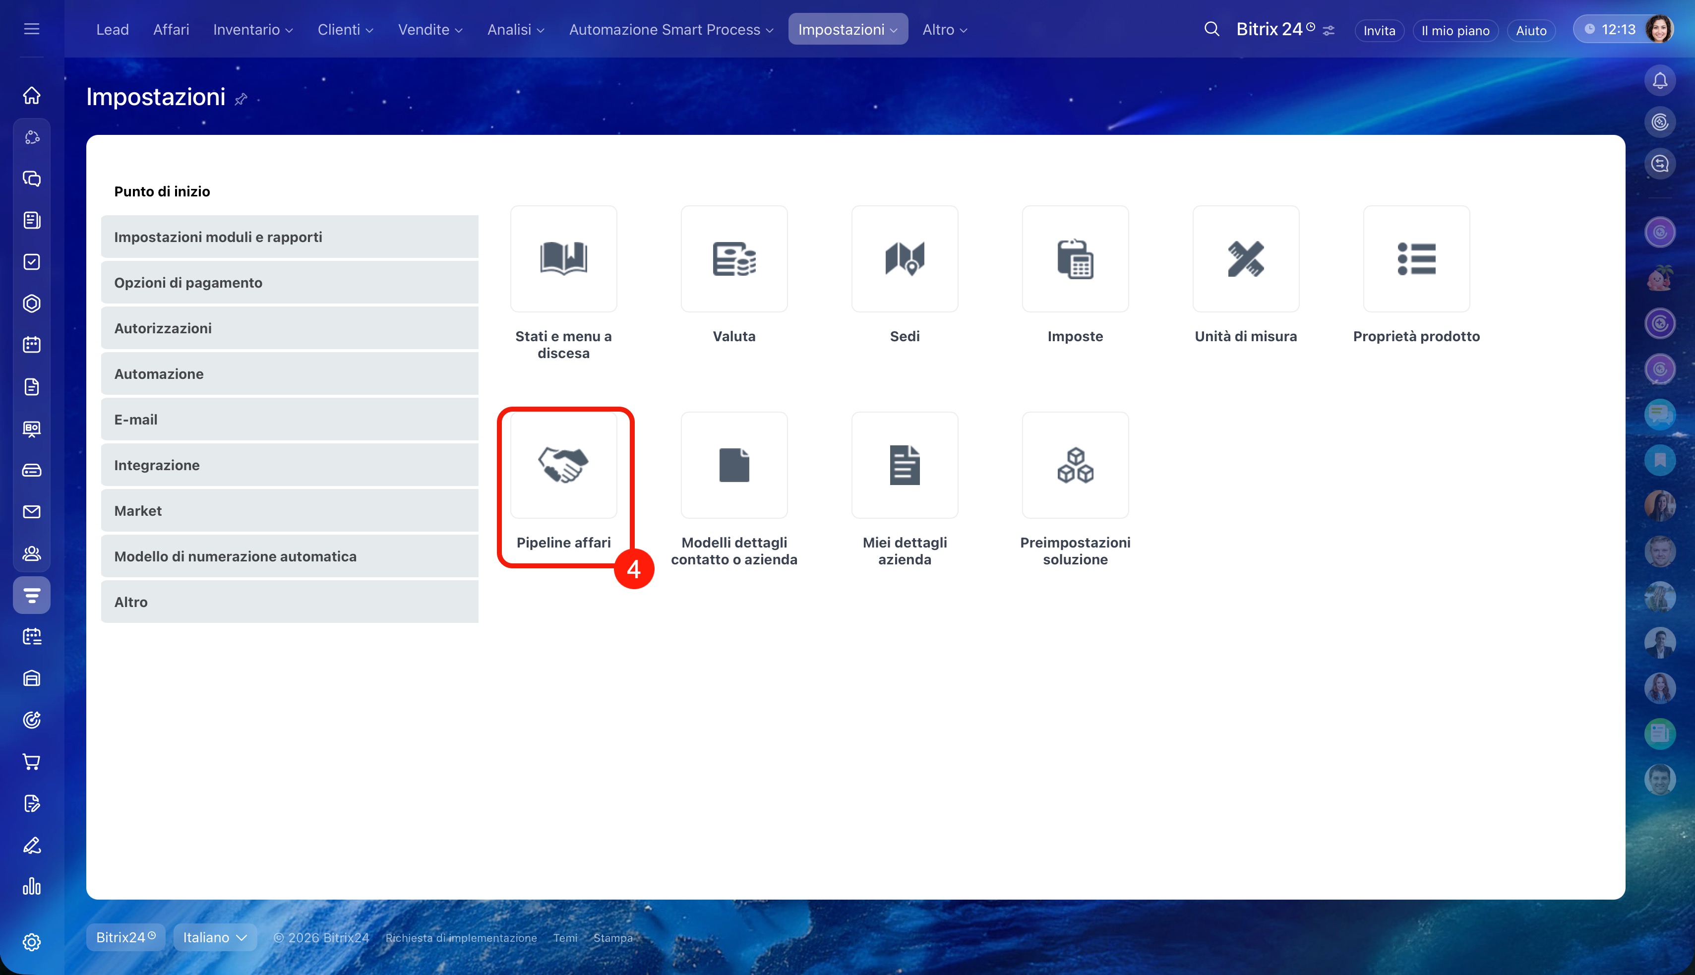This screenshot has width=1695, height=975.
Task: Open the Italiano language selector
Action: click(214, 937)
